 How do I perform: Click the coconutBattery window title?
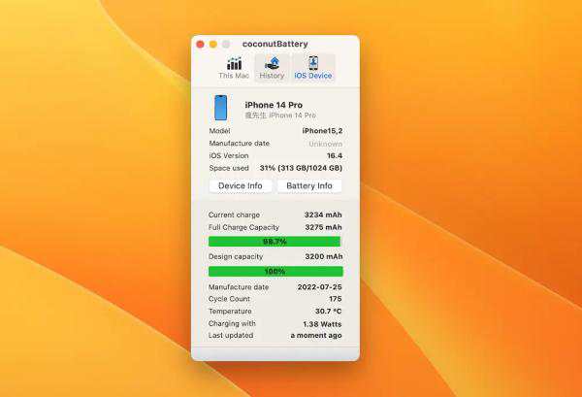tap(275, 44)
